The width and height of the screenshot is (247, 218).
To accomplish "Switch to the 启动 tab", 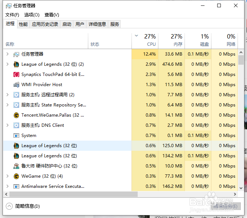I will tap(67, 24).
